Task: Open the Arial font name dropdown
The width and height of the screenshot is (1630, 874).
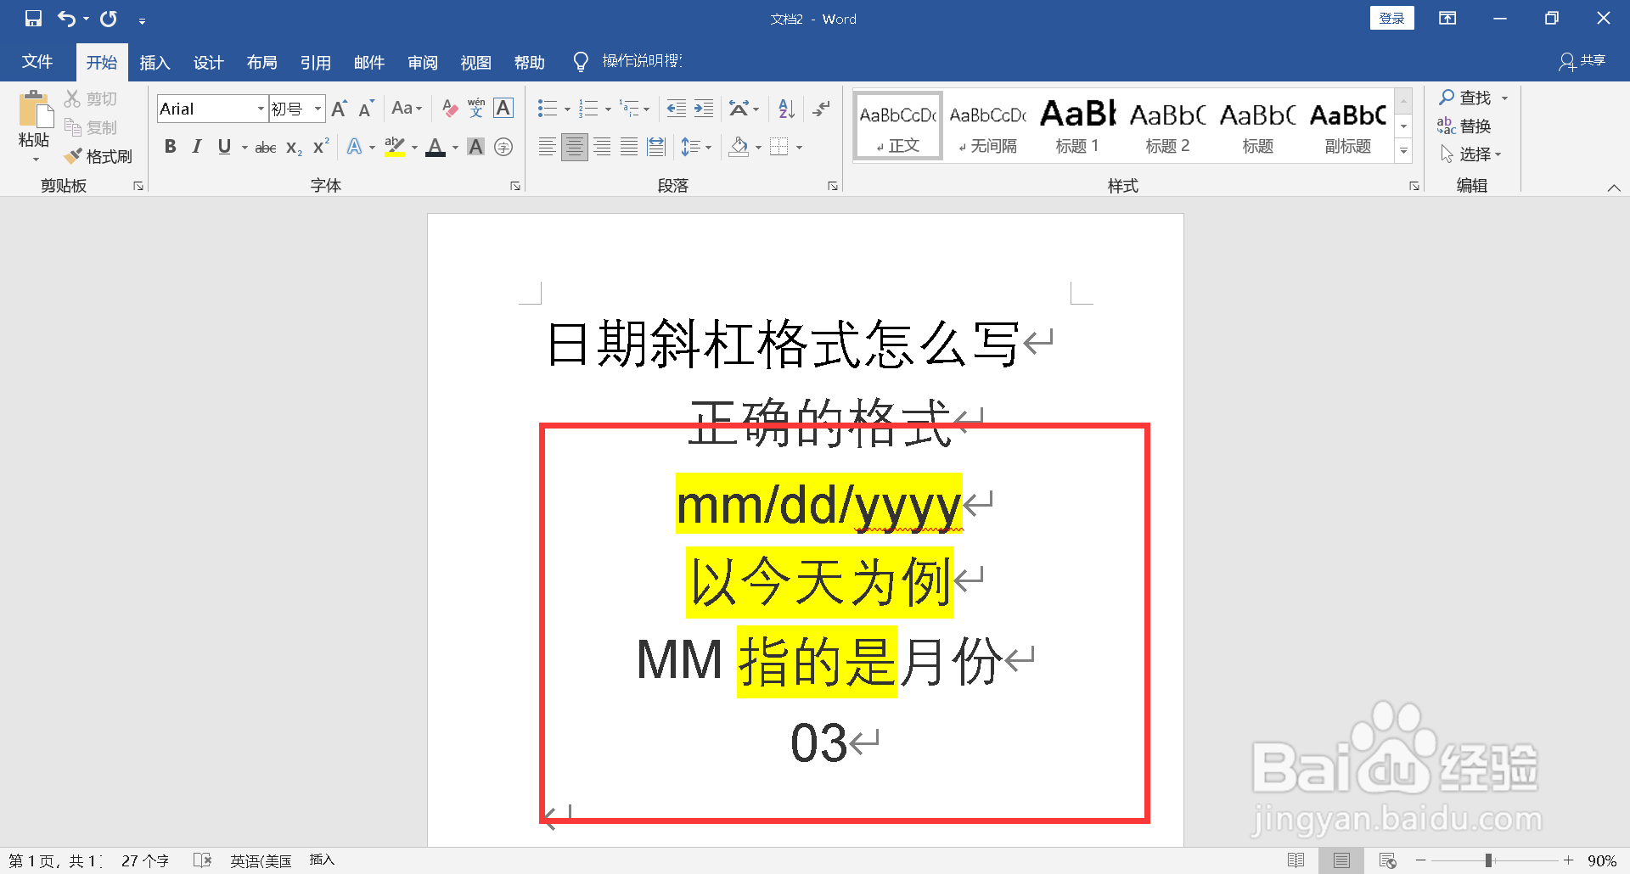Action: 261,109
